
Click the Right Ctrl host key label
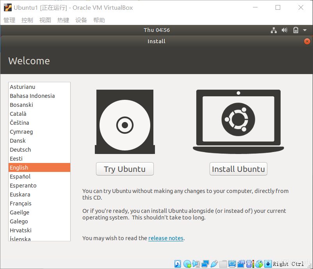(288, 264)
